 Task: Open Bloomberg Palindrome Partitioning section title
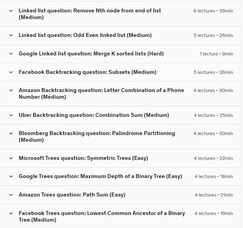[97, 137]
